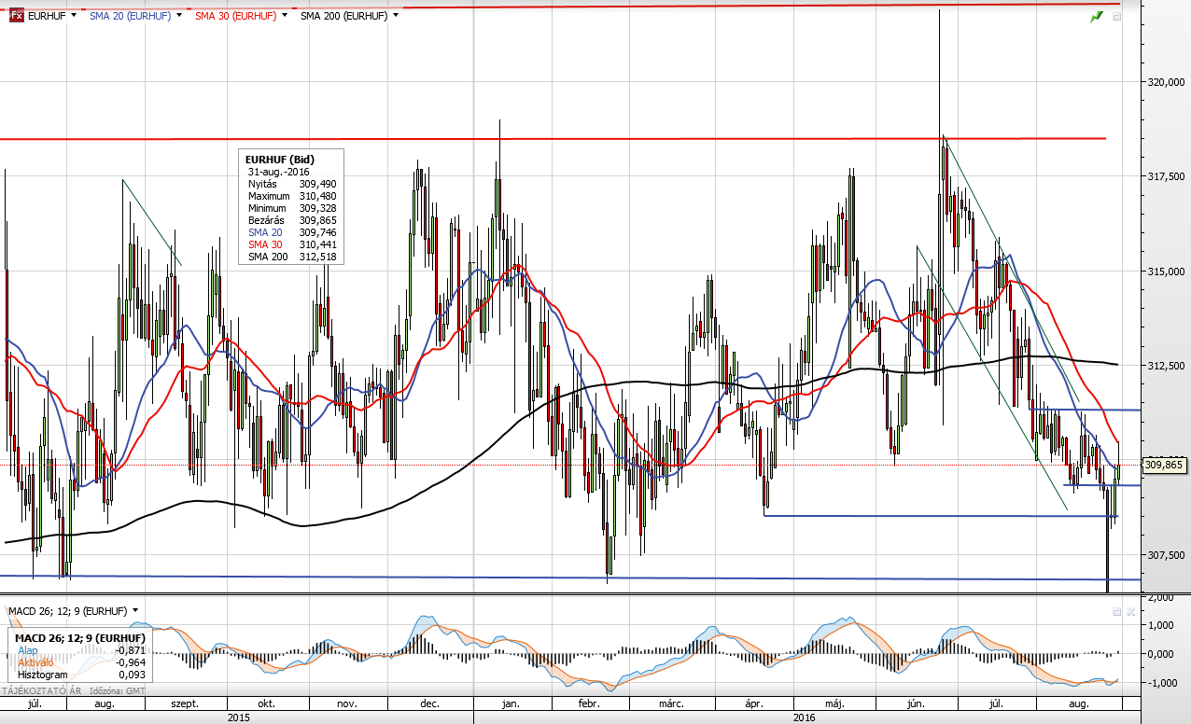Click the ápr. month on the time axis
The height and width of the screenshot is (724, 1191).
point(755,704)
